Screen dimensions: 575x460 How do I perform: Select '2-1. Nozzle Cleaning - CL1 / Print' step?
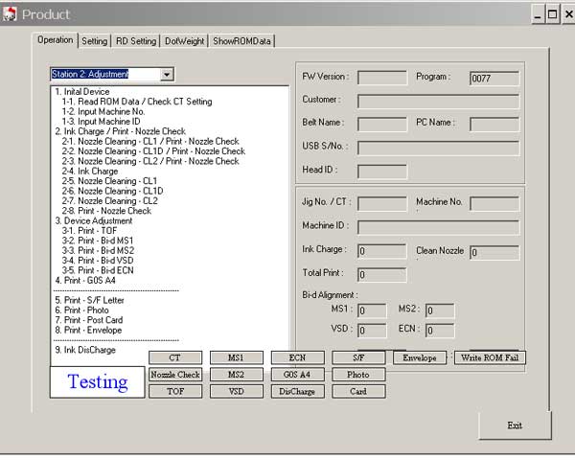click(150, 141)
